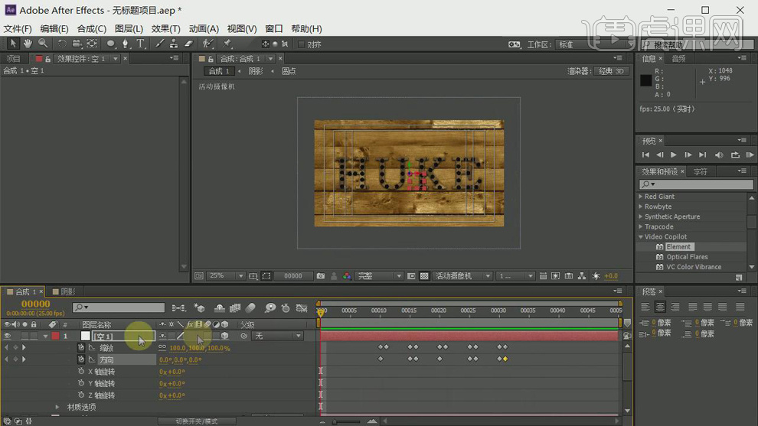758x426 pixels.
Task: Toggle stopwatch for Y 轴旋转
Action: point(81,383)
